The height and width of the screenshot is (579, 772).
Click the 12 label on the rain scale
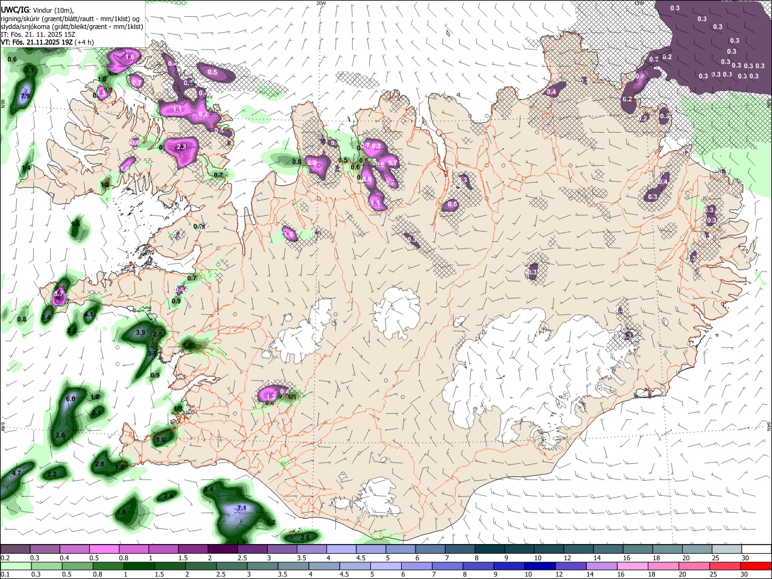(560, 574)
